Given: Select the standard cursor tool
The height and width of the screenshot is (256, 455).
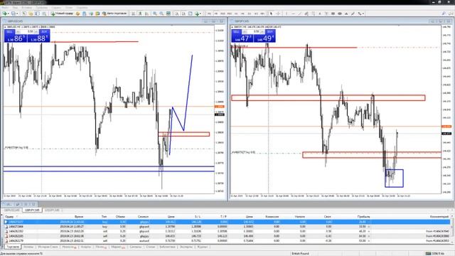Looking at the screenshot, I should (271, 14).
